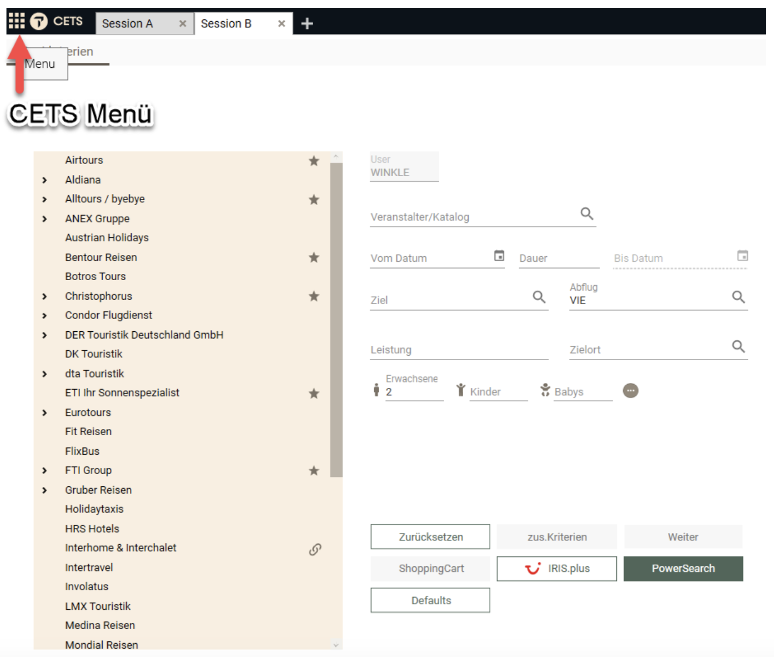
Task: Click the Erwachsene input field
Action: click(414, 392)
